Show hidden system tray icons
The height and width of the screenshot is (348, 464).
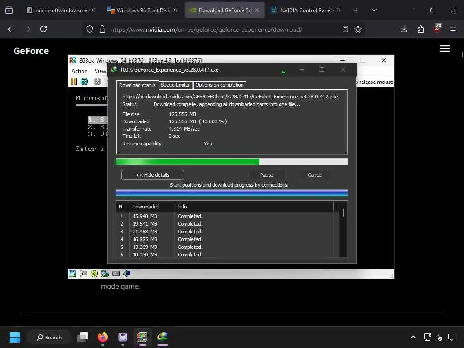coord(413,337)
